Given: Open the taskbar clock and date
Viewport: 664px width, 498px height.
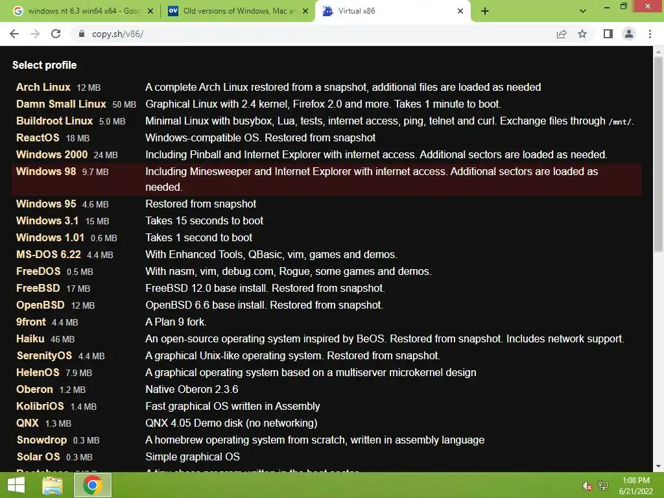Looking at the screenshot, I should [x=635, y=486].
